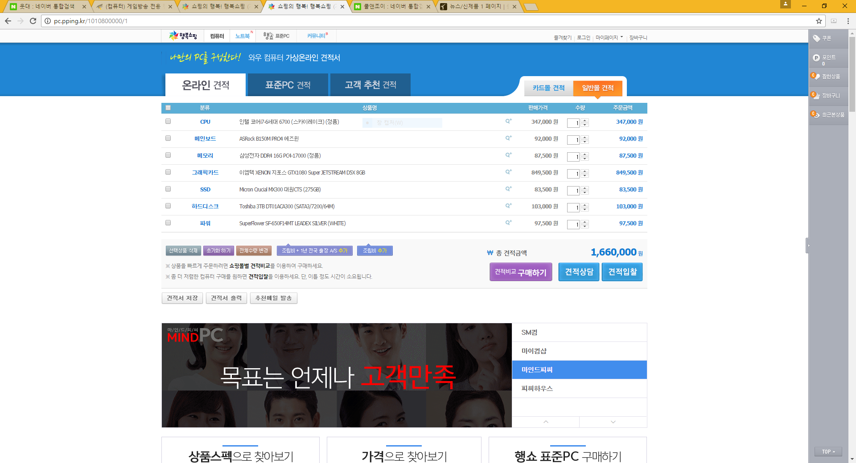Image resolution: width=856 pixels, height=463 pixels.
Task: Reload the page with the refresh icon
Action: 33,21
